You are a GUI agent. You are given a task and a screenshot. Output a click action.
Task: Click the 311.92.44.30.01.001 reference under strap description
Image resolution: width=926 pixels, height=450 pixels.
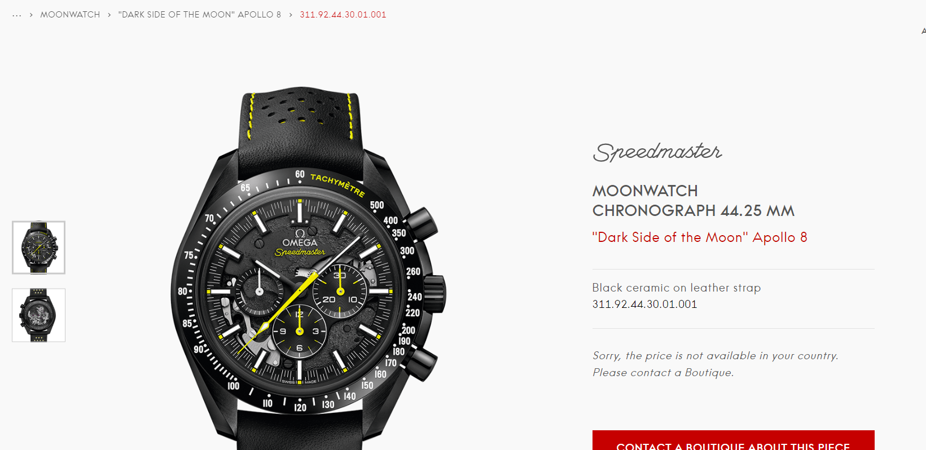click(644, 305)
